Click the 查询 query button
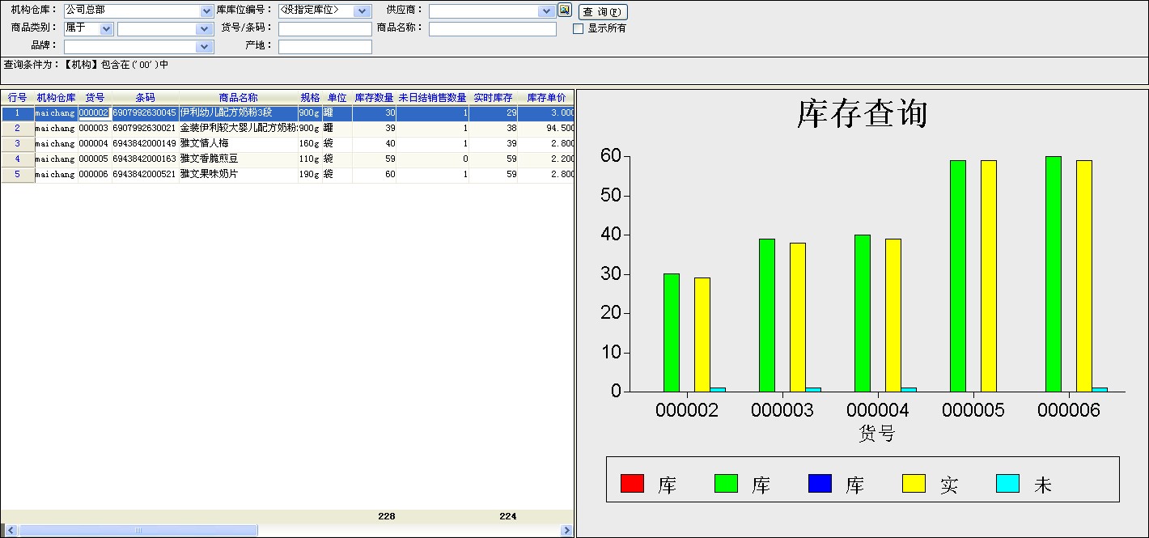 [603, 12]
